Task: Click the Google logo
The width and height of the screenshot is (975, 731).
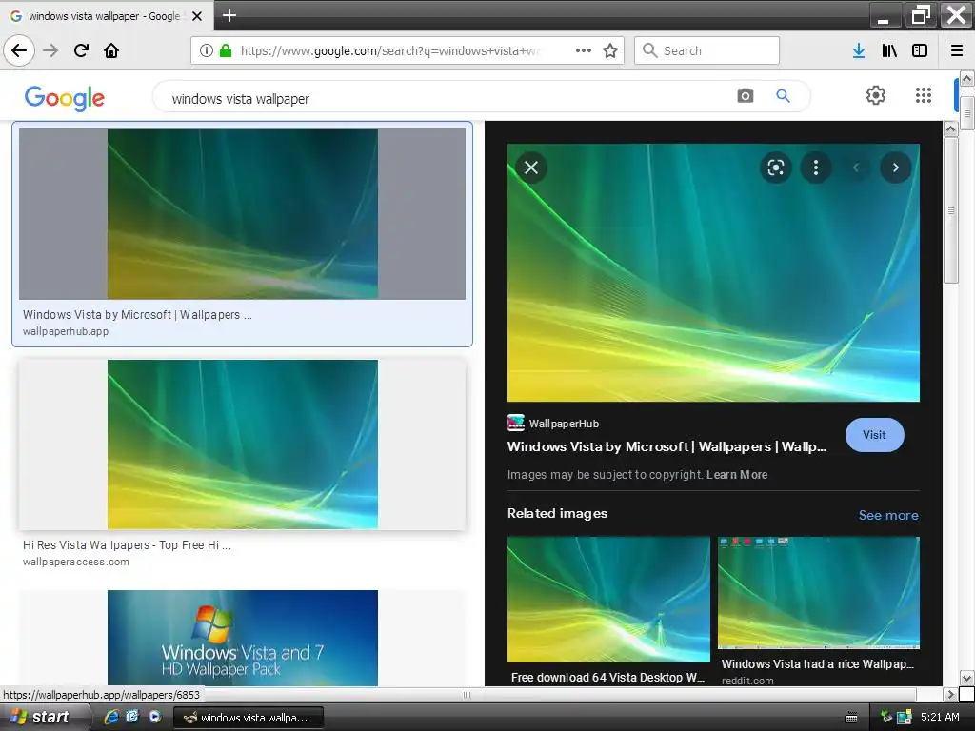Action: coord(65,98)
